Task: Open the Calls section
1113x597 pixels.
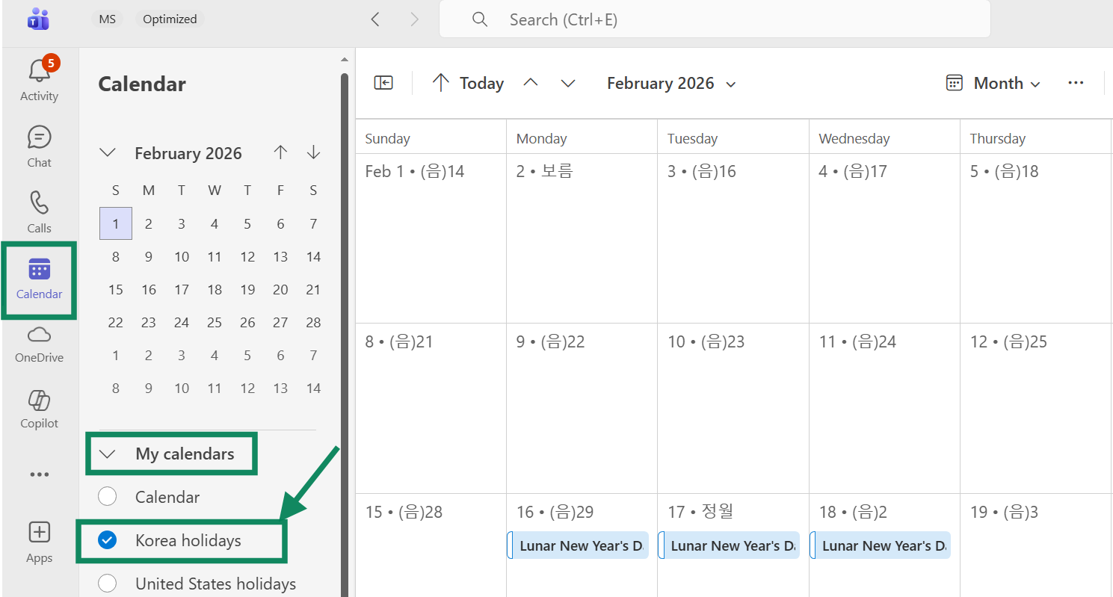Action: pos(39,212)
